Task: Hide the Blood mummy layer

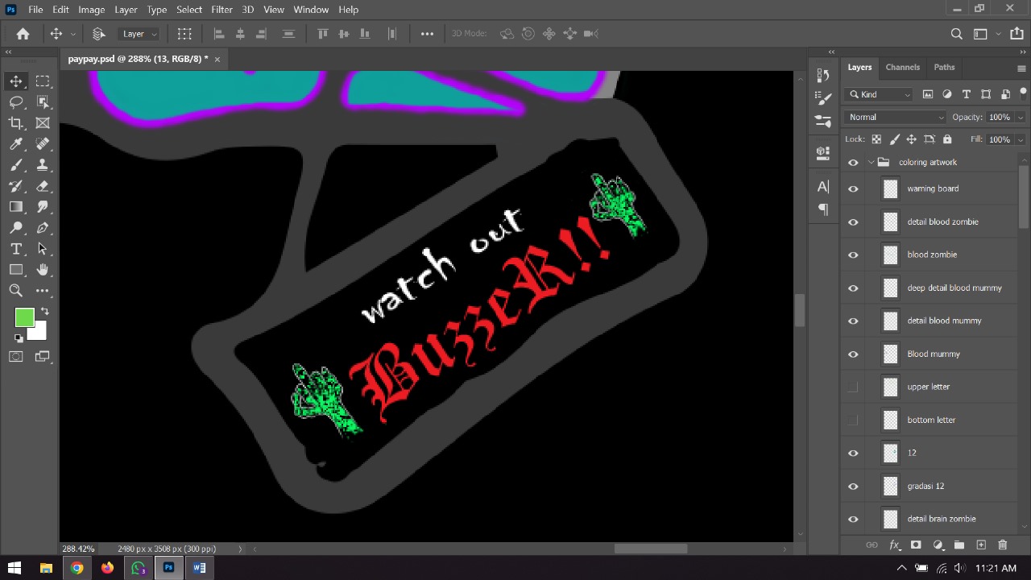Action: click(x=853, y=354)
